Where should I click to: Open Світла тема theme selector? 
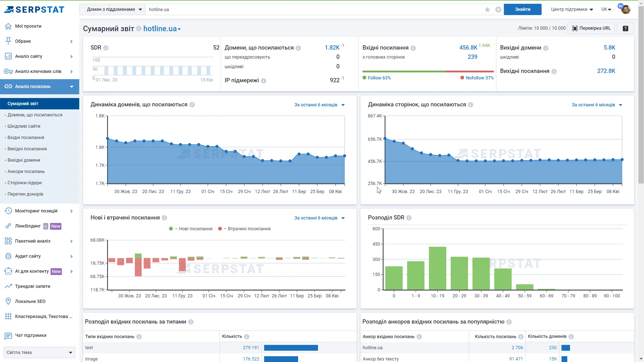[39, 352]
